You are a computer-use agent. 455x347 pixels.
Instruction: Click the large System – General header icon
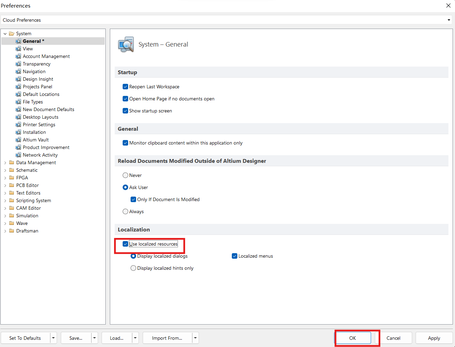click(126, 44)
